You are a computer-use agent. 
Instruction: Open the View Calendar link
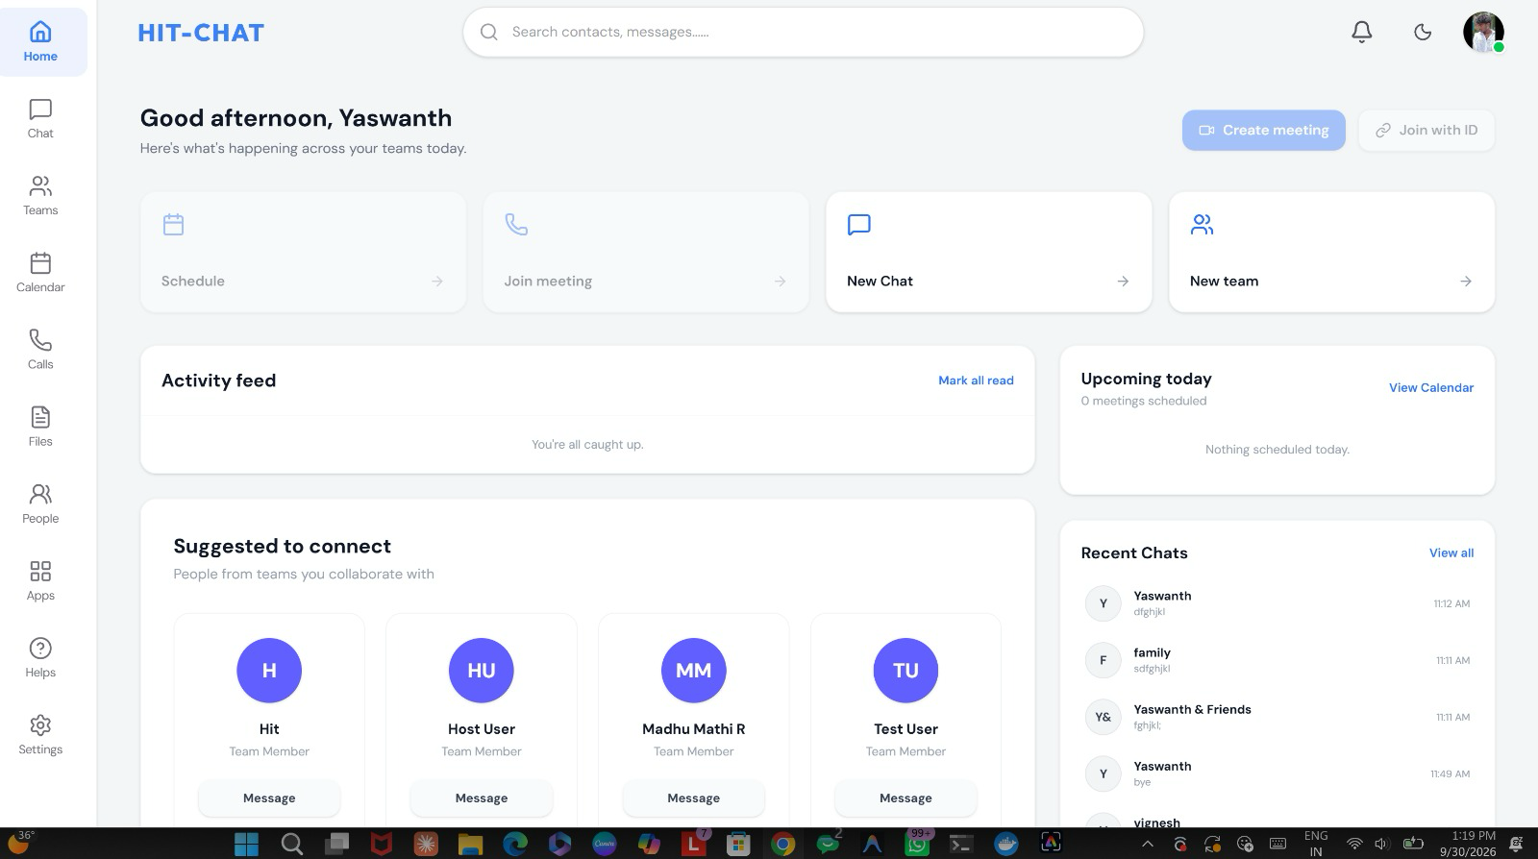[1430, 388]
